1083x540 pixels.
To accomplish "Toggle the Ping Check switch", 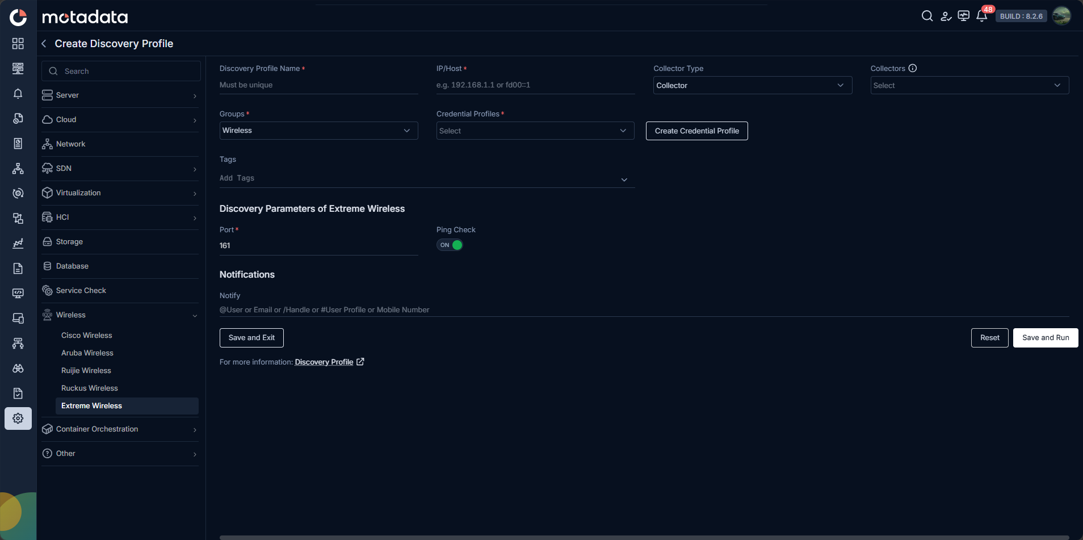I will coord(450,245).
